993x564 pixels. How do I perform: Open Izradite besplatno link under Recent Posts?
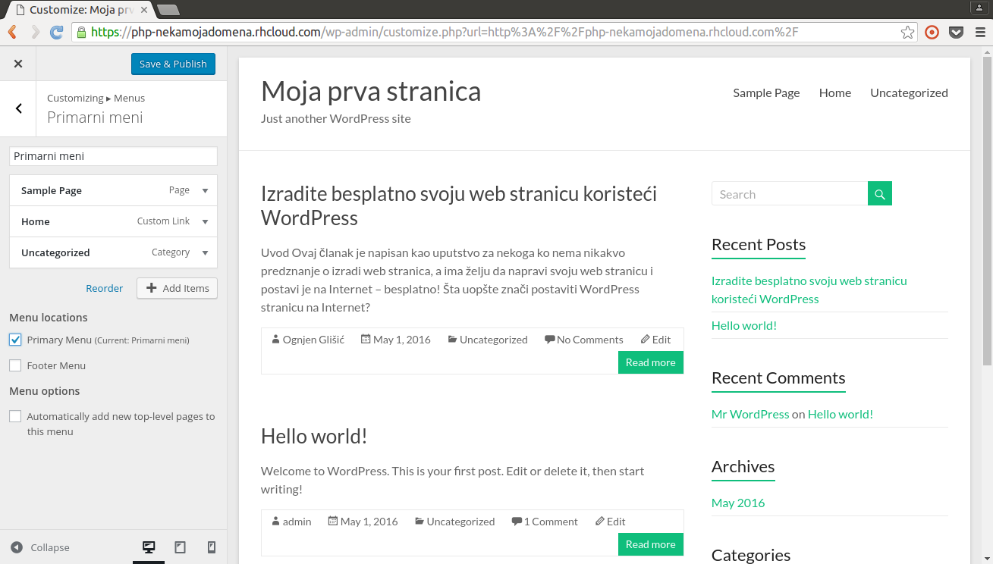809,290
